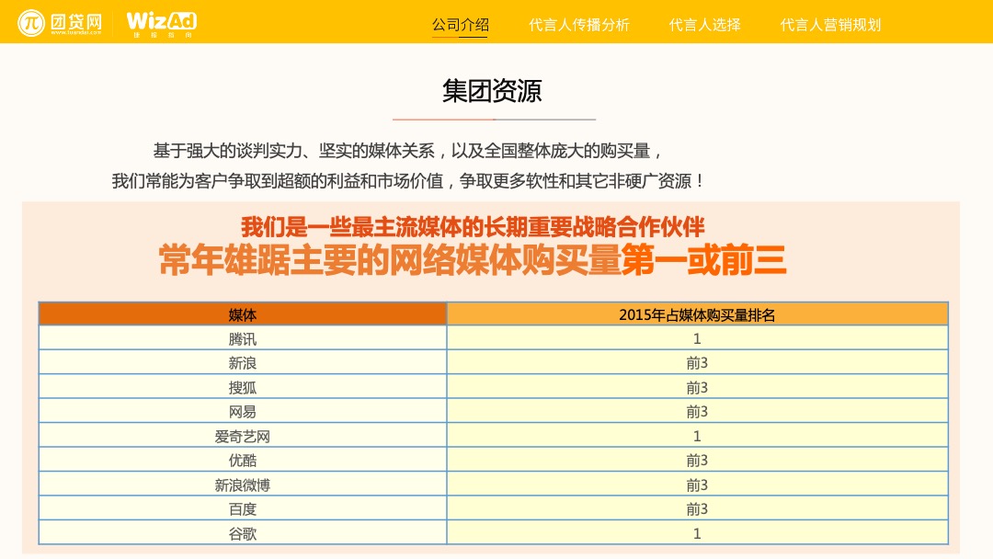
Task: Click the 网易 media name
Action: (241, 411)
